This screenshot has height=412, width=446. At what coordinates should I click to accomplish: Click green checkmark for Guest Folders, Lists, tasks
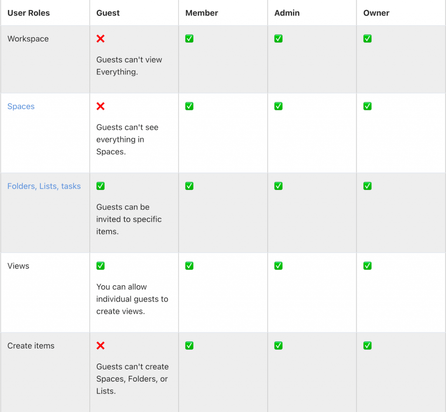pos(101,186)
